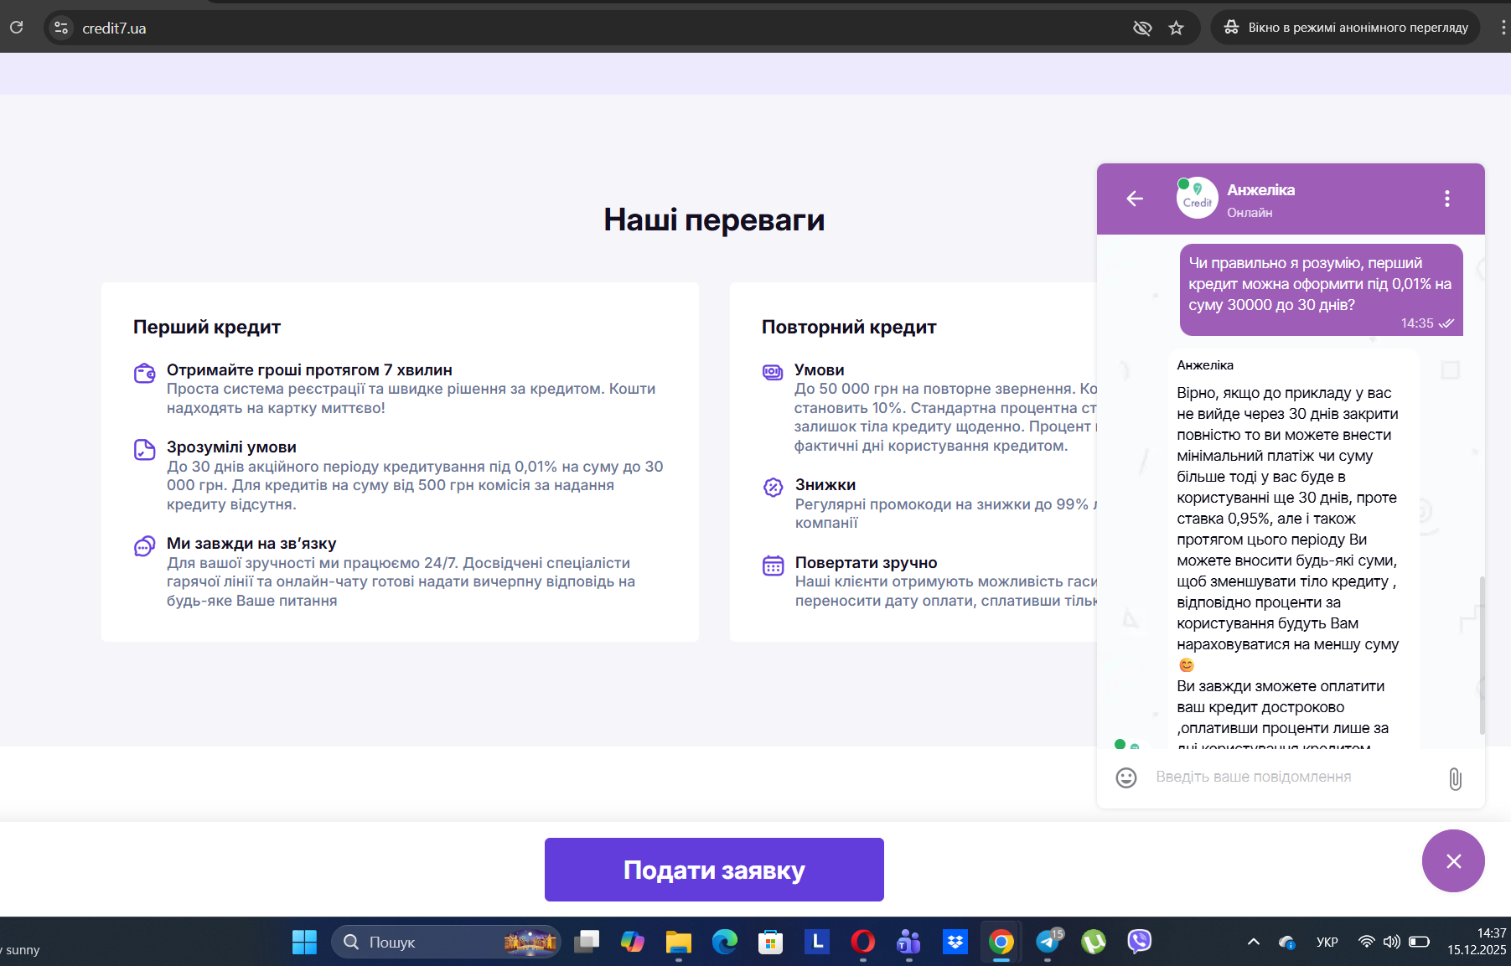Open the blue 'L' app on taskbar
This screenshot has width=1511, height=966.
[x=817, y=942]
